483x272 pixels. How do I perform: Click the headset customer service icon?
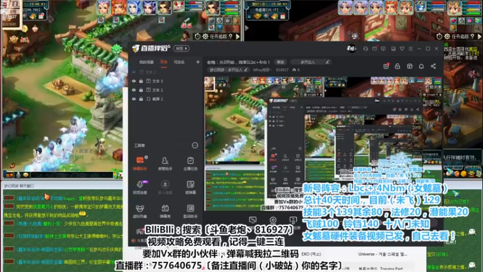366,49
